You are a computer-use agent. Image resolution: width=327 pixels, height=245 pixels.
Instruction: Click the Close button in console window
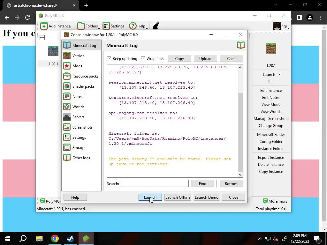click(x=233, y=197)
